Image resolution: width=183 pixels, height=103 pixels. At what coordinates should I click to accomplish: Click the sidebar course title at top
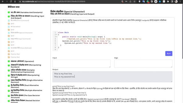click(14, 7)
